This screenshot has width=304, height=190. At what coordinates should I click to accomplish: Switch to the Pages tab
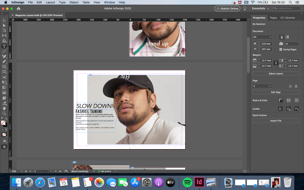tap(273, 18)
